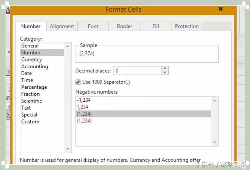The width and height of the screenshot is (250, 170).
Task: Select the Currency category
Action: pyautogui.click(x=31, y=60)
